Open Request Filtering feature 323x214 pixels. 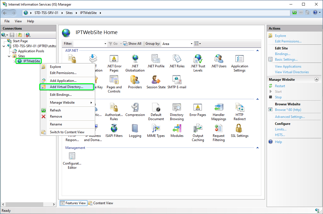219,133
